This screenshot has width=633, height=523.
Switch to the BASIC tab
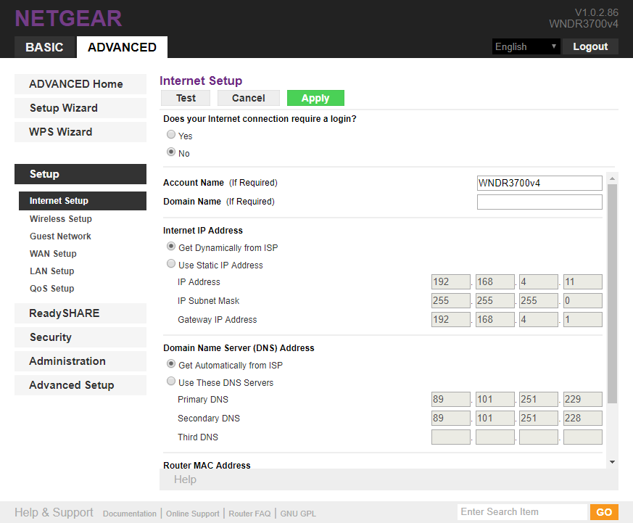coord(44,47)
